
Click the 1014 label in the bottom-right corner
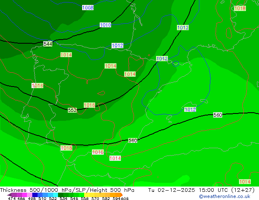click(x=245, y=182)
